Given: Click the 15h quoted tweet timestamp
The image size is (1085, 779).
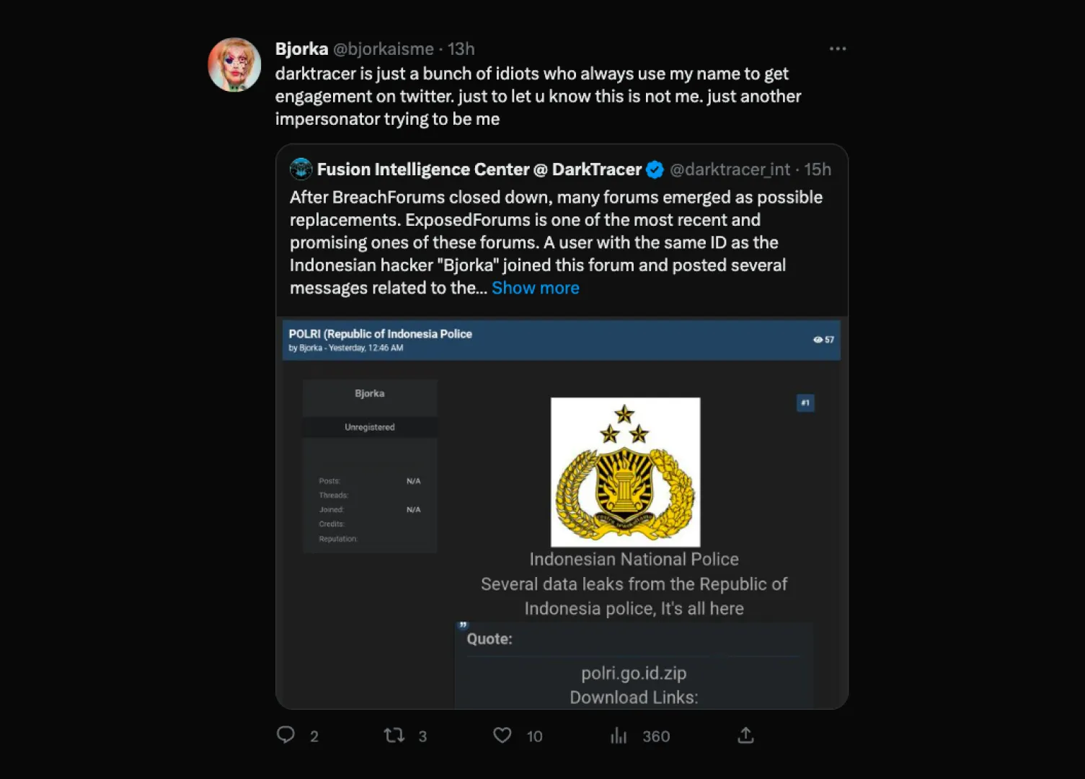Looking at the screenshot, I should tap(818, 170).
